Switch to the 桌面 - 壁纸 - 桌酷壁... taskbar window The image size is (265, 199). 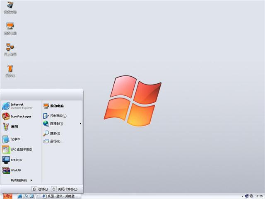(60, 196)
